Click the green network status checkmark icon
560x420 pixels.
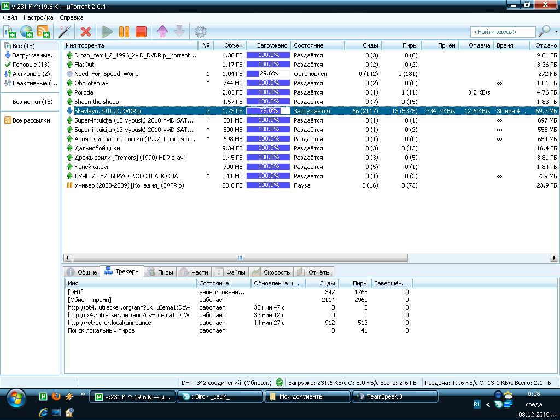(279, 382)
